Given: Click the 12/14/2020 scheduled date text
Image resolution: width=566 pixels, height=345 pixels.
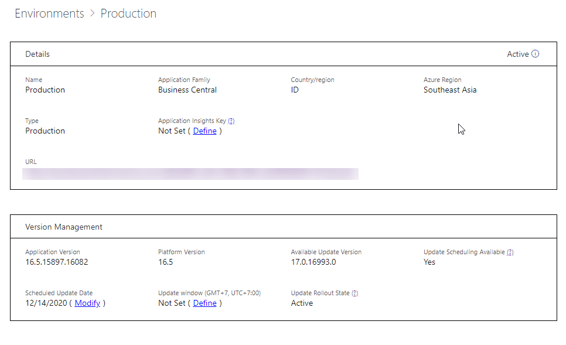Looking at the screenshot, I should click(46, 303).
